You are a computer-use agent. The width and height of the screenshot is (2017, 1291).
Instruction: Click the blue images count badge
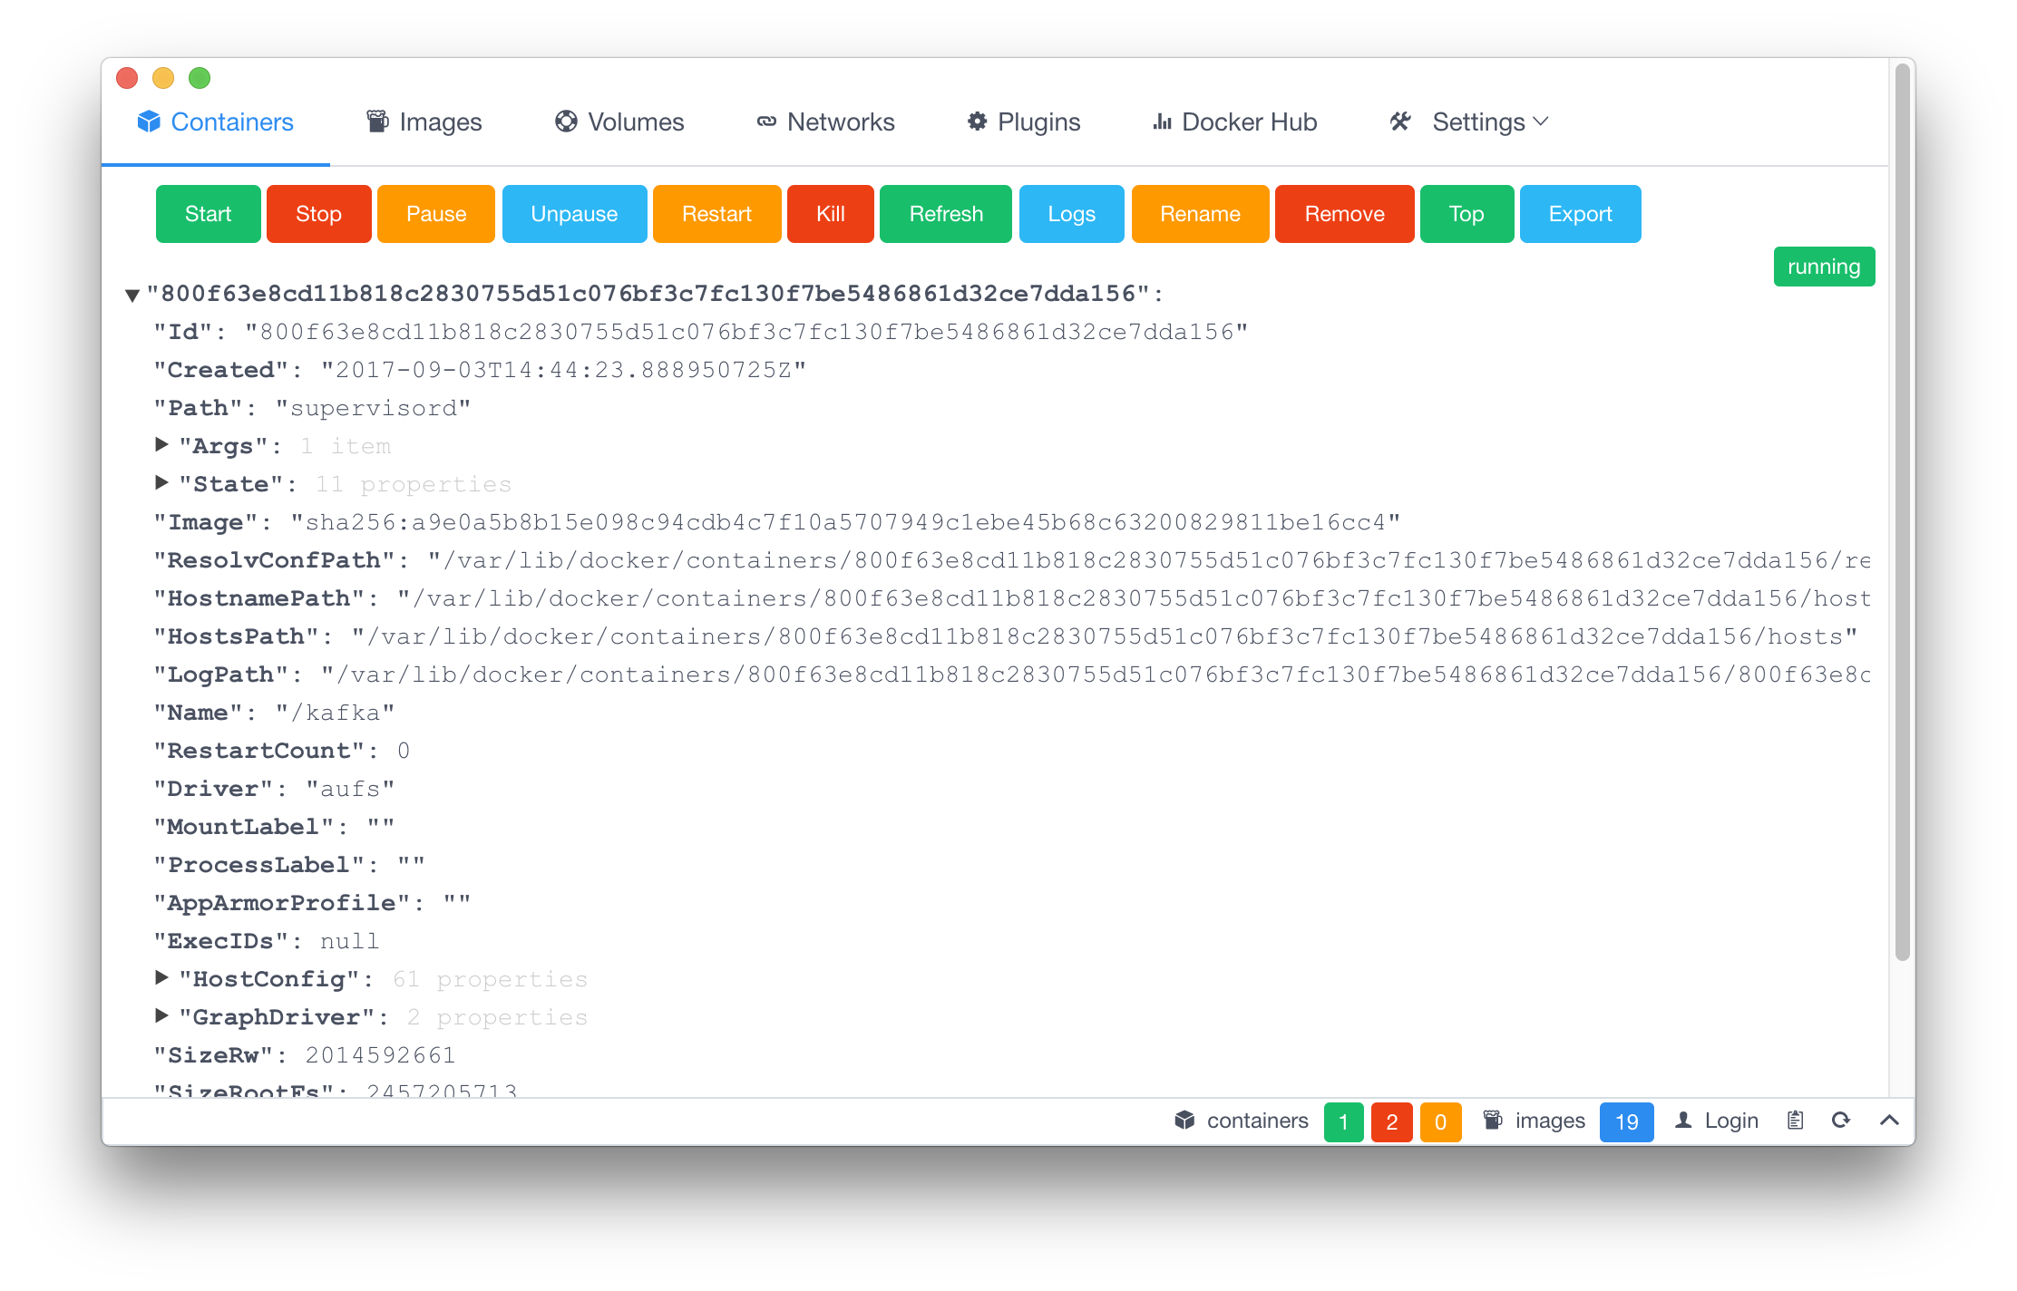(x=1626, y=1122)
